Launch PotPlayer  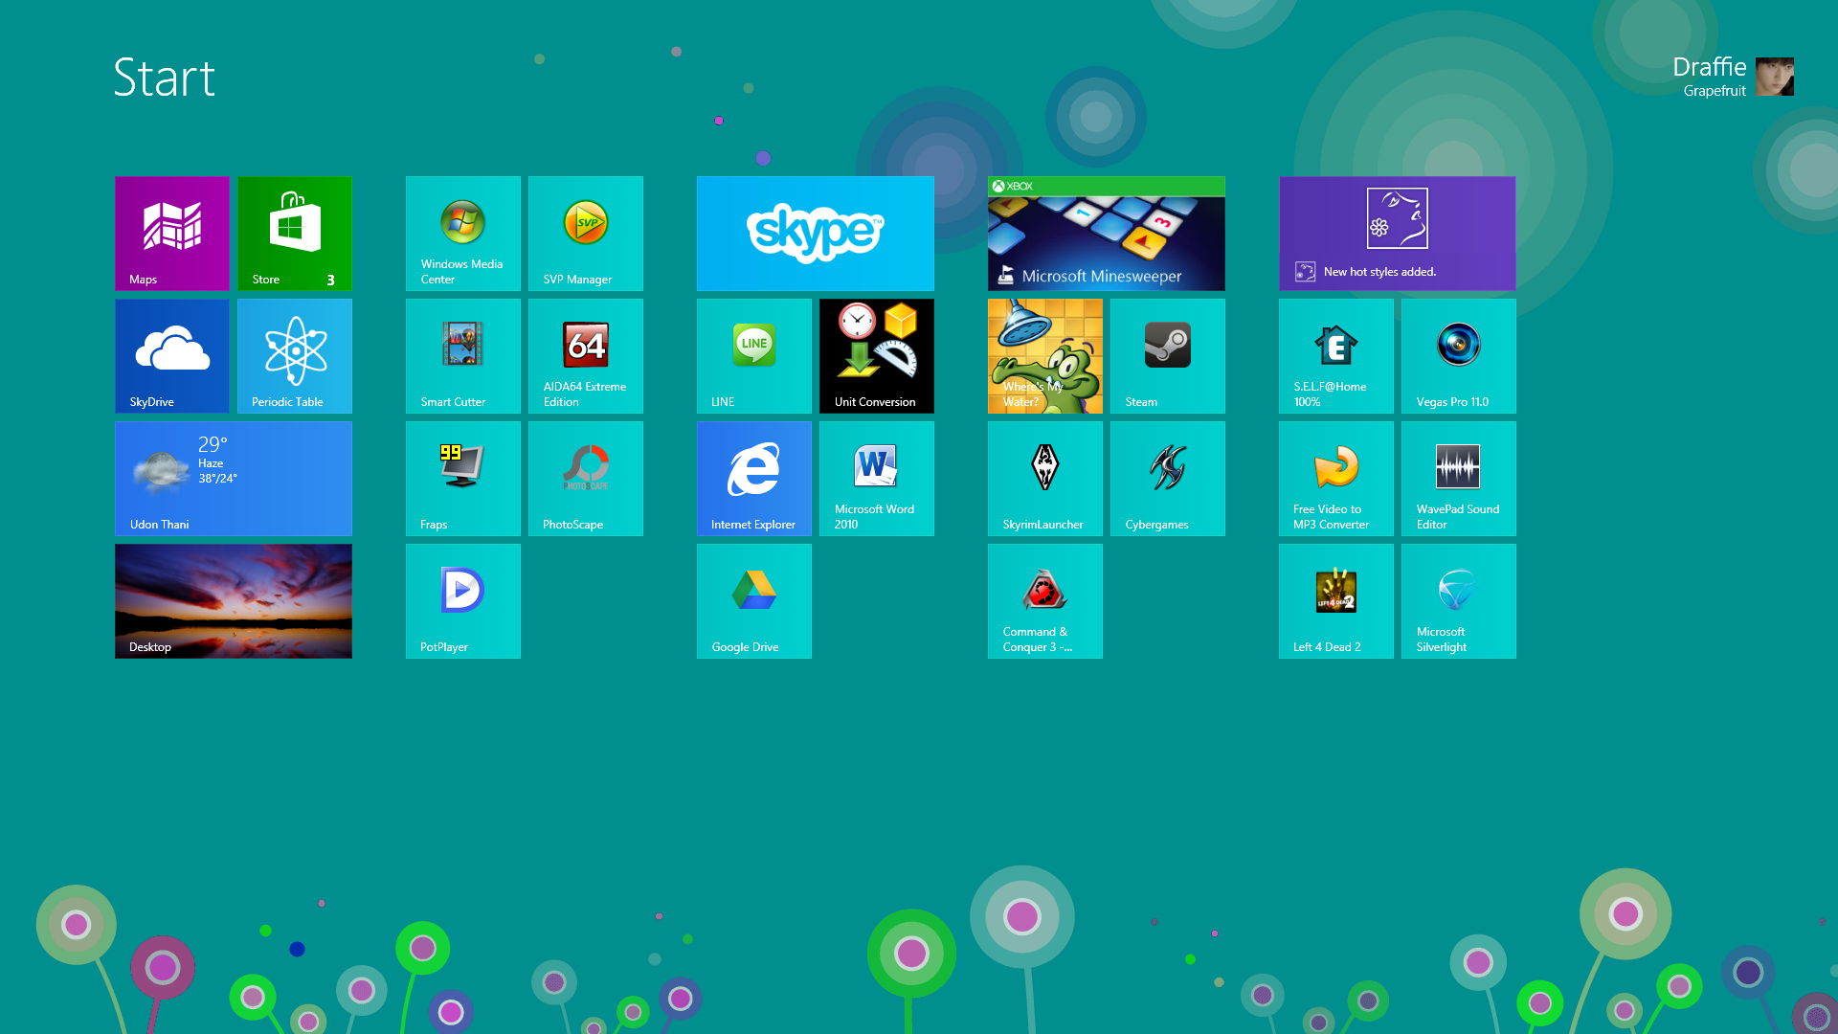(x=463, y=600)
